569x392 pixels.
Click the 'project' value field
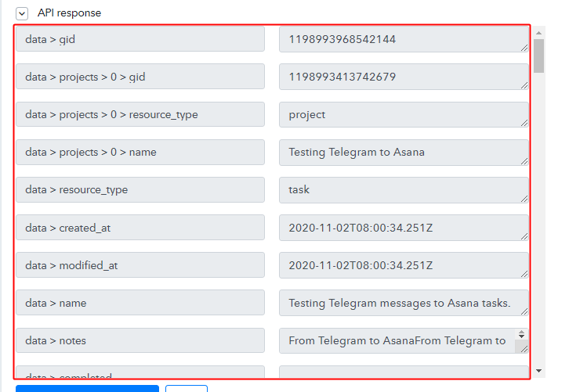(404, 114)
